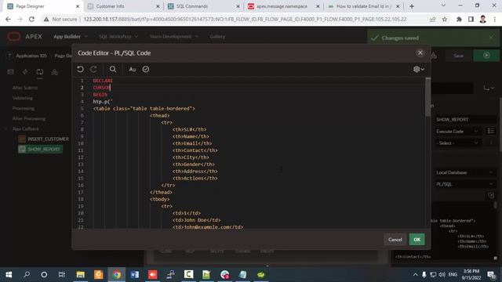Select the Rendering tab icon in Page Designer
Screen dimensions: 502x282
10,72
